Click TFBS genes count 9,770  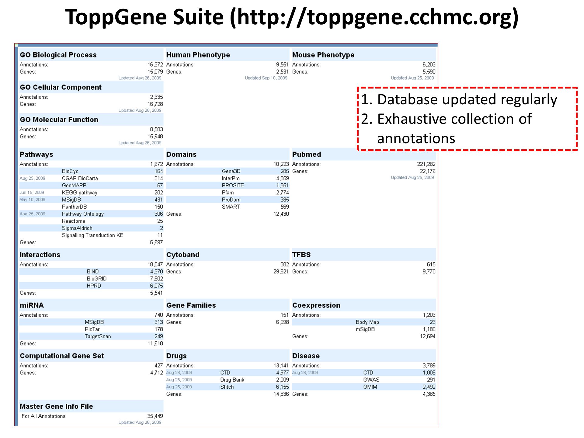pyautogui.click(x=429, y=272)
